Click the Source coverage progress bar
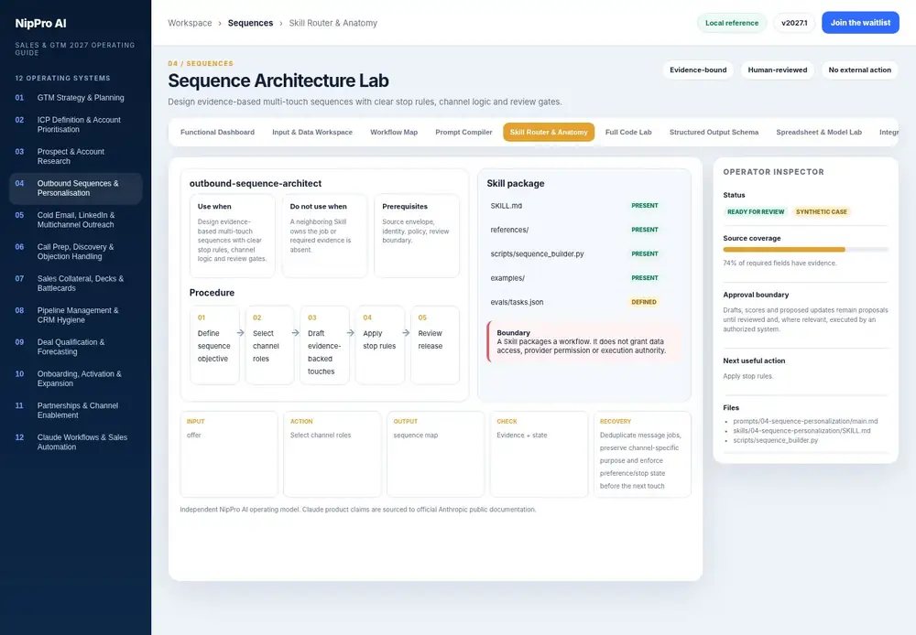Viewport: 916px width, 635px height. [805, 249]
